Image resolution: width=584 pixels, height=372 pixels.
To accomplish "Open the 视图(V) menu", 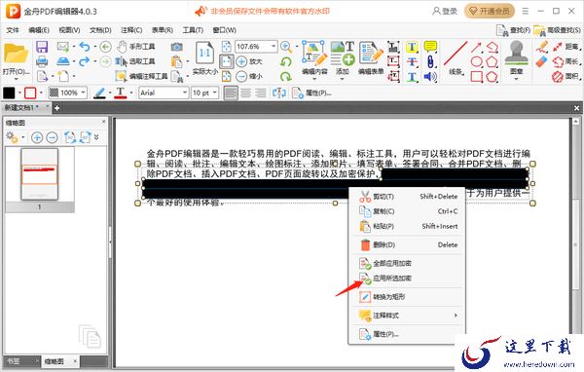I will tap(69, 30).
